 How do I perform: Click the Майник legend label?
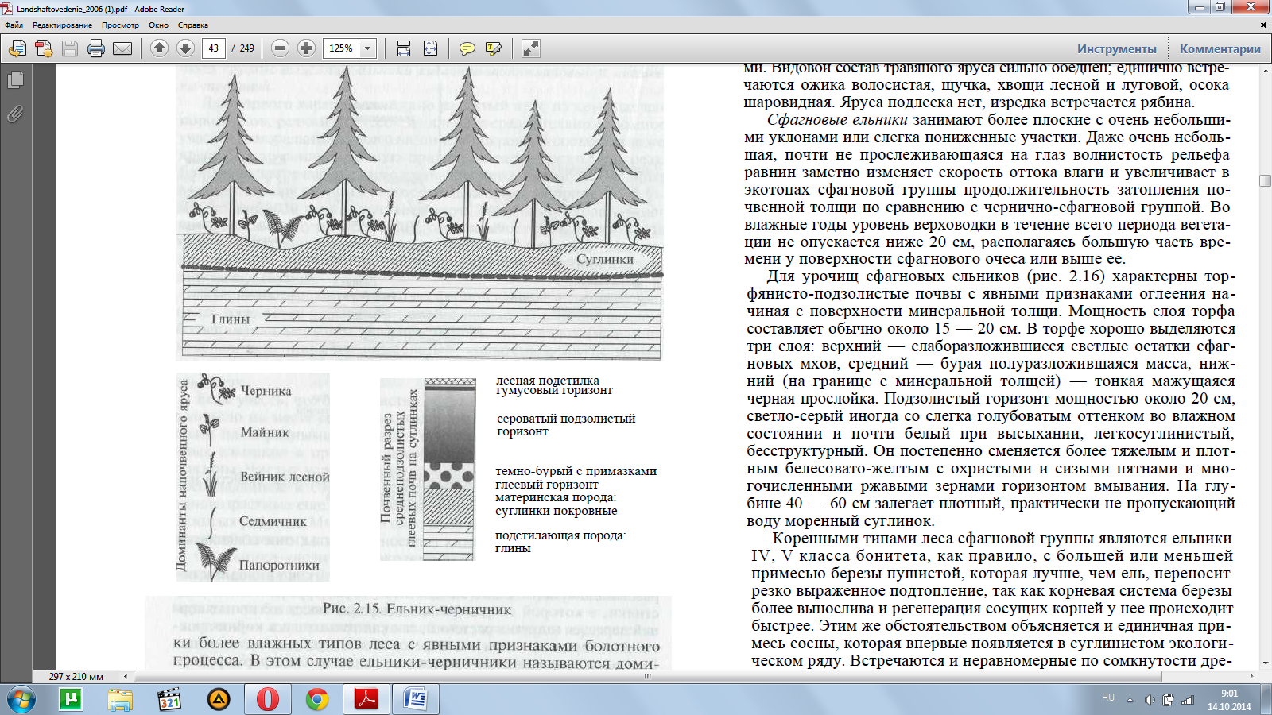click(x=265, y=432)
